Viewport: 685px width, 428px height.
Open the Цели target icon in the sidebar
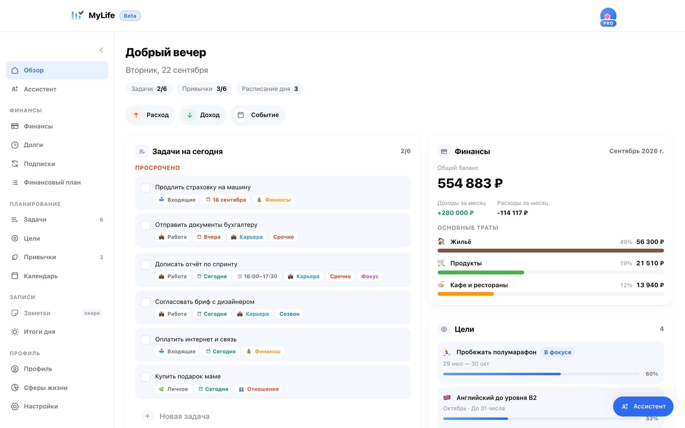[15, 238]
